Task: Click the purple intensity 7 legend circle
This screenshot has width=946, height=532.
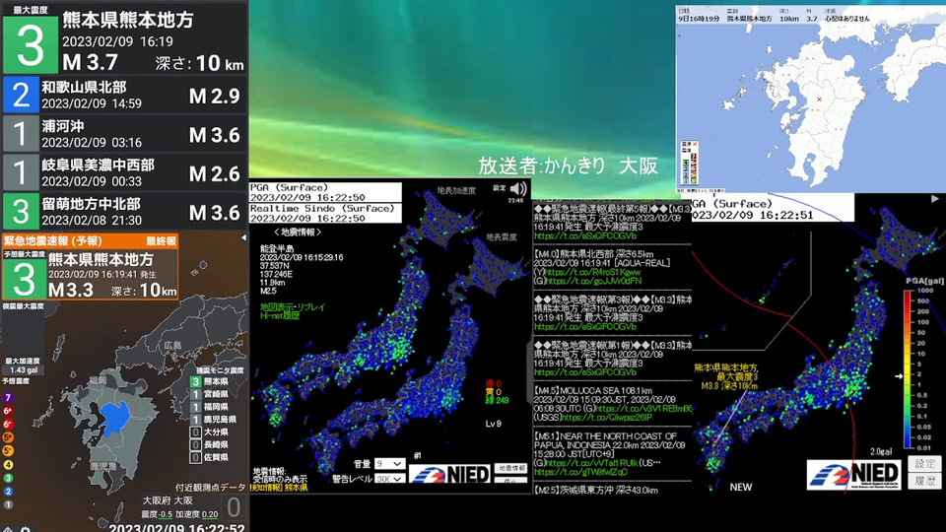Action: pos(8,397)
